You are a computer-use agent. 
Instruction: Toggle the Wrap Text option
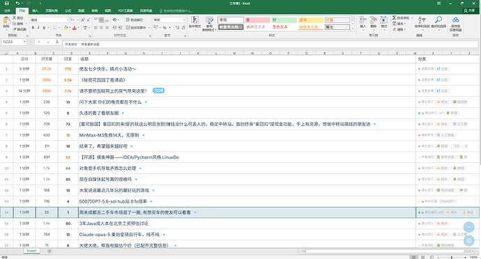(135, 19)
